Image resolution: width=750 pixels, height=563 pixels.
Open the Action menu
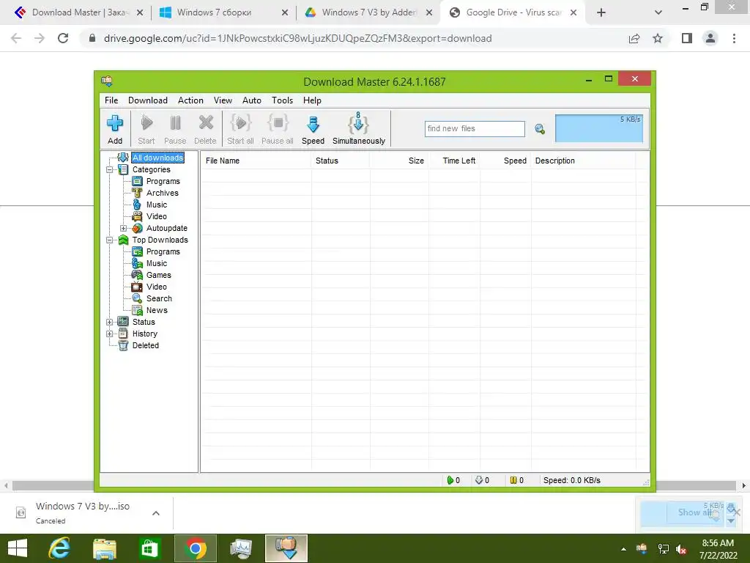(x=190, y=100)
